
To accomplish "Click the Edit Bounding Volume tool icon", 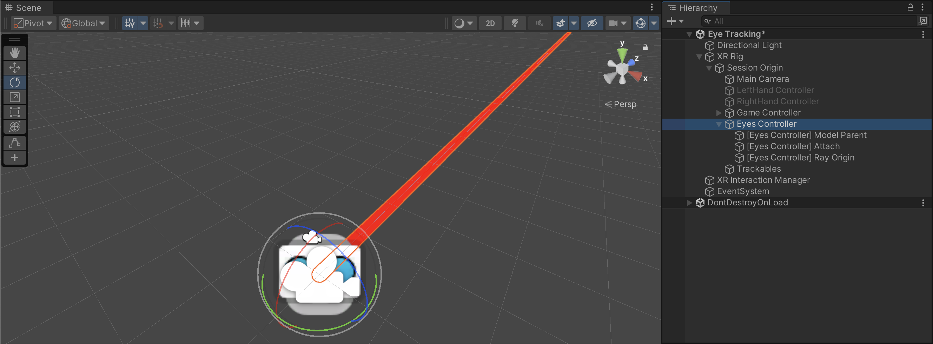I will (x=14, y=143).
